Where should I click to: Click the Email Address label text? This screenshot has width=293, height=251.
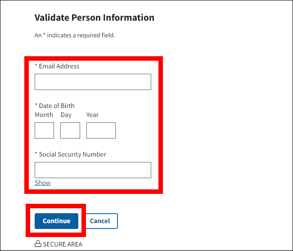click(59, 66)
